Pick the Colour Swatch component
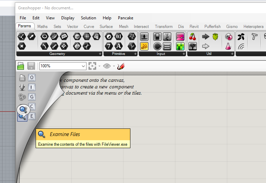The height and width of the screenshot is (183, 266). 180,46
